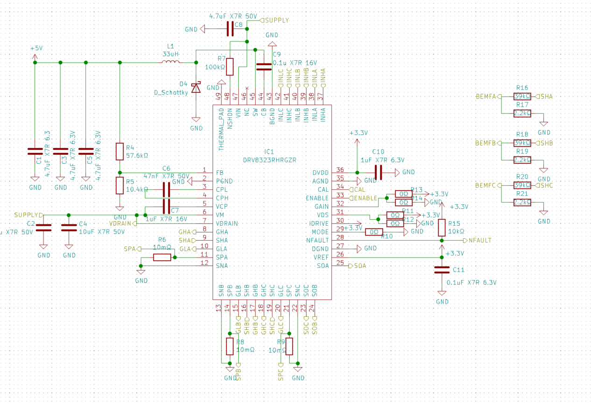Select the R5 10.4kΩ resistor symbol
The image size is (593, 404).
(x=120, y=185)
